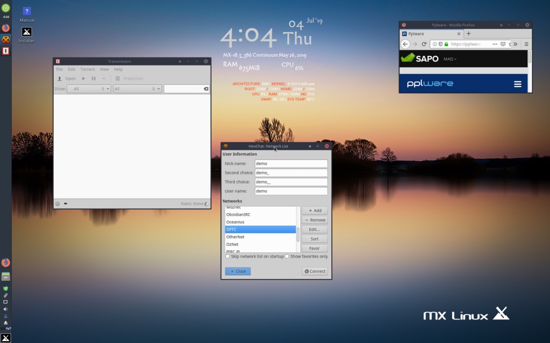
Task: Open the pplware site hamburger menu
Action: point(517,83)
